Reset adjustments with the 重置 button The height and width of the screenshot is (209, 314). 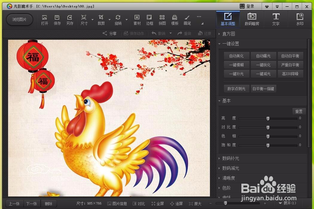[x=299, y=111]
